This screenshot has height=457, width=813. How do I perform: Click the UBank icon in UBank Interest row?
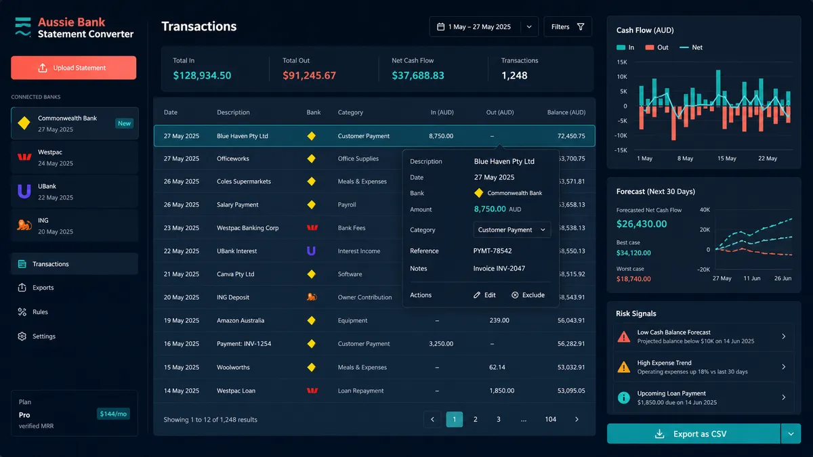(x=312, y=251)
